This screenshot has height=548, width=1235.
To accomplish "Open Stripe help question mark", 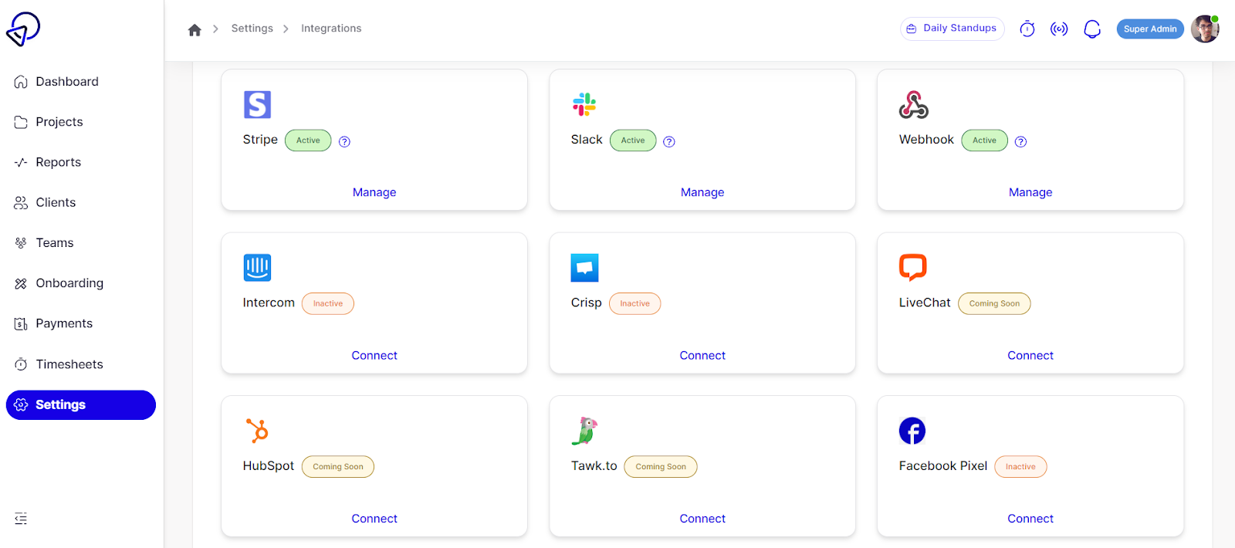I will coord(345,141).
